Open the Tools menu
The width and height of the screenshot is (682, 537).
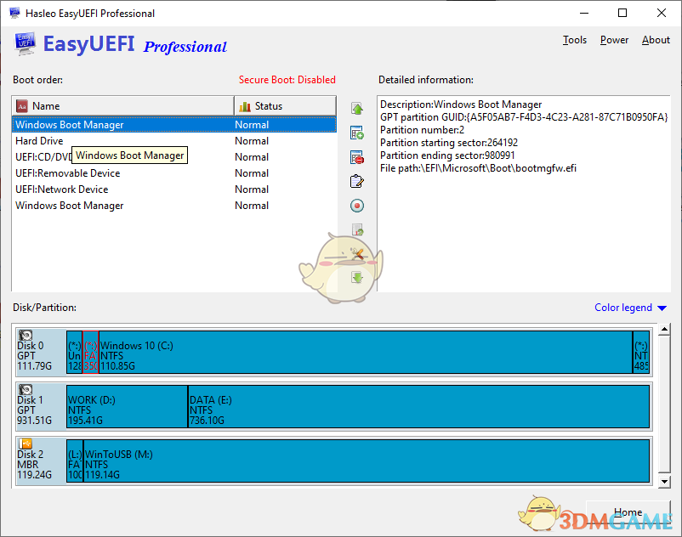[574, 39]
